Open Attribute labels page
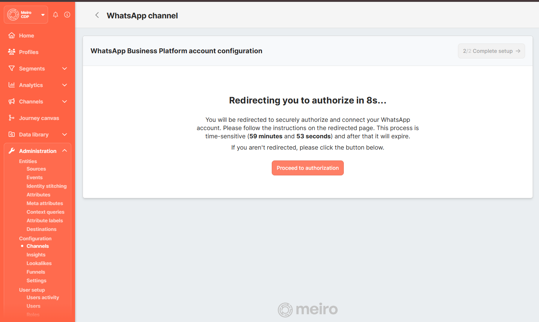Image resolution: width=539 pixels, height=322 pixels. click(x=45, y=221)
